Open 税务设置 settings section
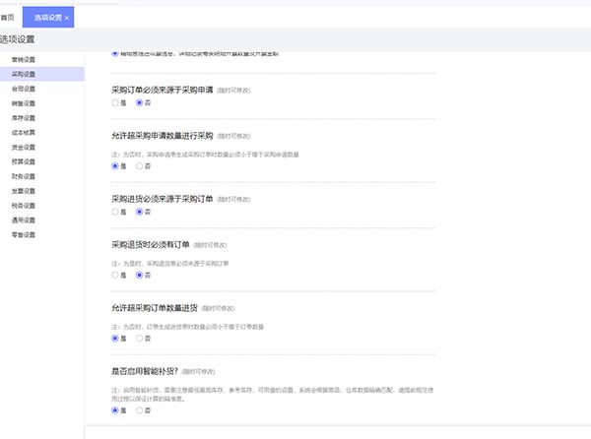Viewport: 591px width, 439px height. [24, 206]
